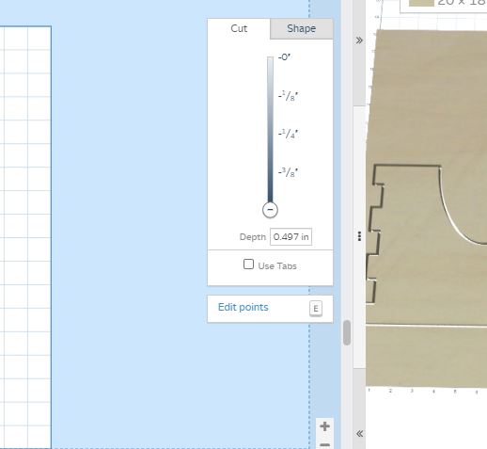487x449 pixels.
Task: Click the 0 inch mark on depth scale
Action: (284, 57)
